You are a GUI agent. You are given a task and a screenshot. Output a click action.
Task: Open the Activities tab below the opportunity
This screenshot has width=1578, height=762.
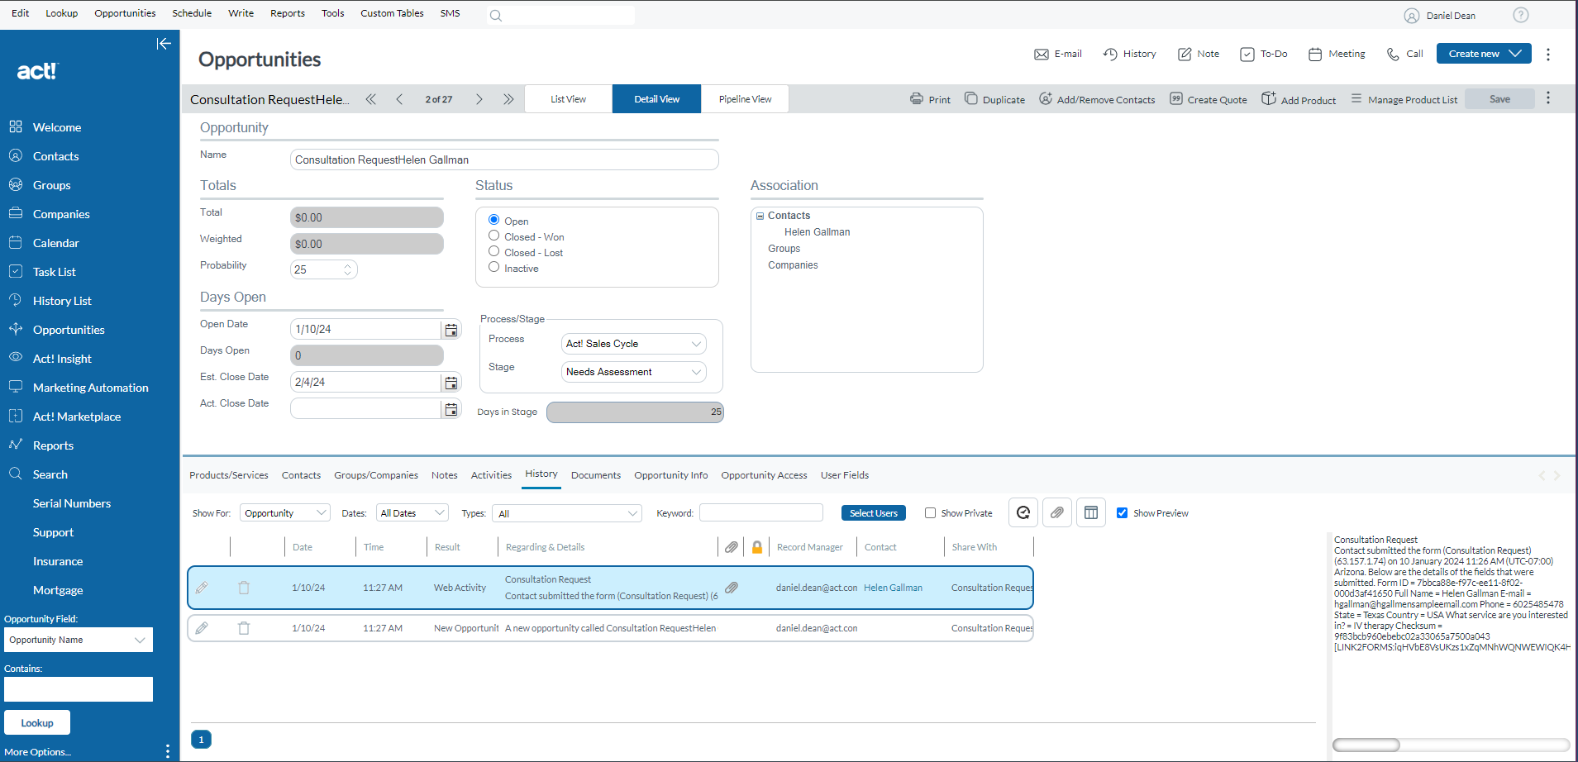[491, 475]
